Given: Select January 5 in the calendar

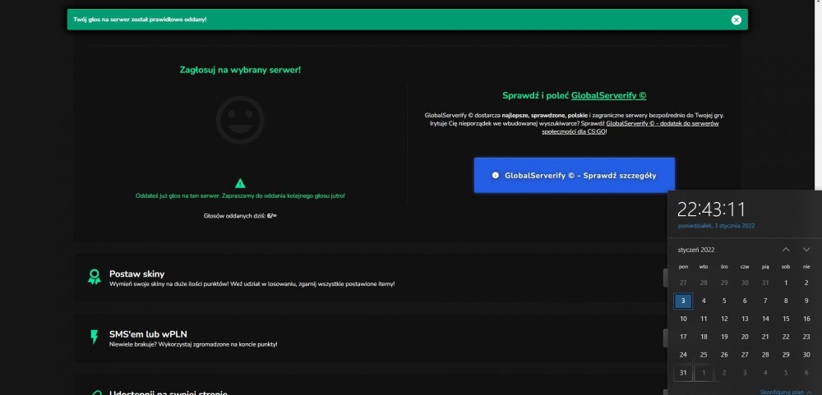Looking at the screenshot, I should tap(724, 301).
